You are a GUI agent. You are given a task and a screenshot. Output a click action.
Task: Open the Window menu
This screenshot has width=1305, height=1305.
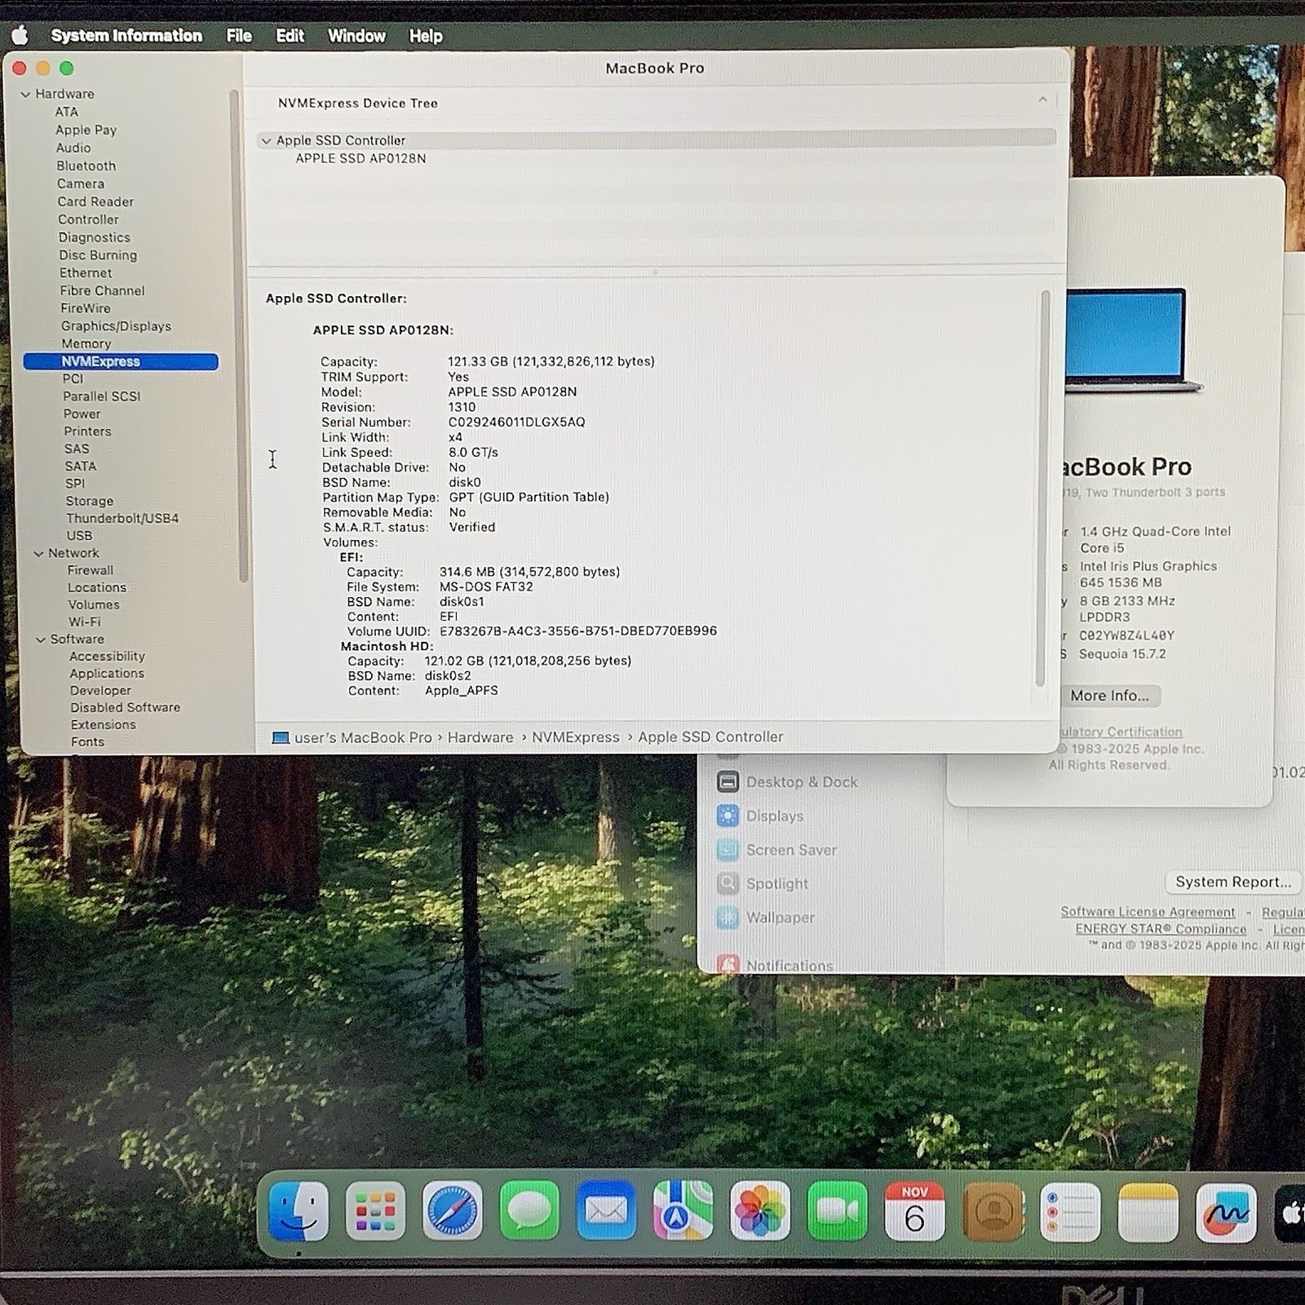click(356, 36)
